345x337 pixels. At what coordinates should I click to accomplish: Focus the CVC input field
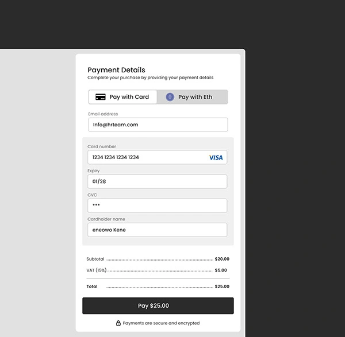[x=158, y=206]
